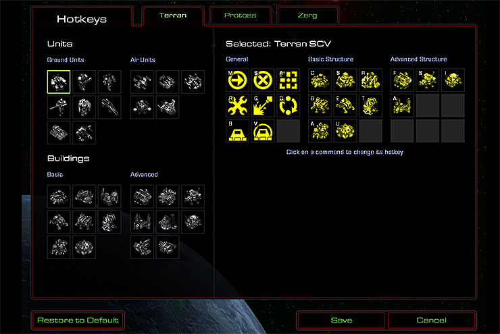500x334 pixels.
Task: Select the Science Vessel air unit
Action: (x=142, y=107)
